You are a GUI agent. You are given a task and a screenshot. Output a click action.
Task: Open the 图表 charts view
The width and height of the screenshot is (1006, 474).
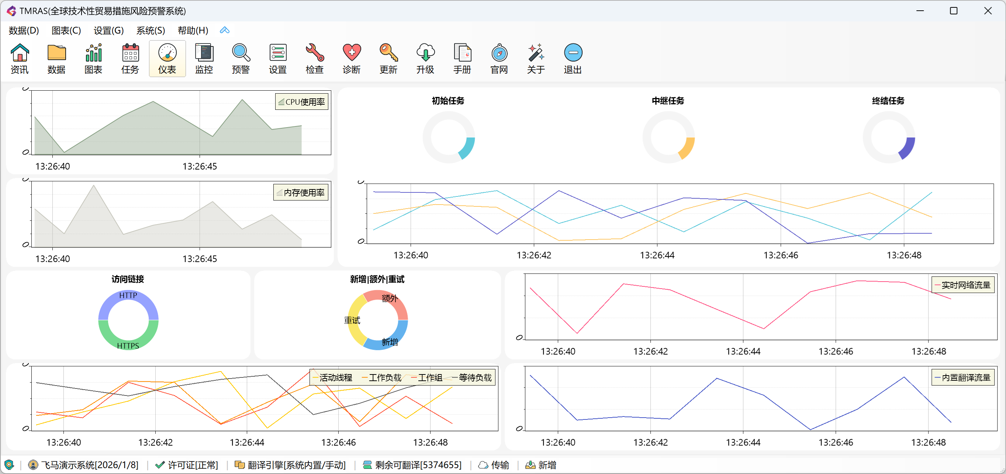[x=93, y=59]
